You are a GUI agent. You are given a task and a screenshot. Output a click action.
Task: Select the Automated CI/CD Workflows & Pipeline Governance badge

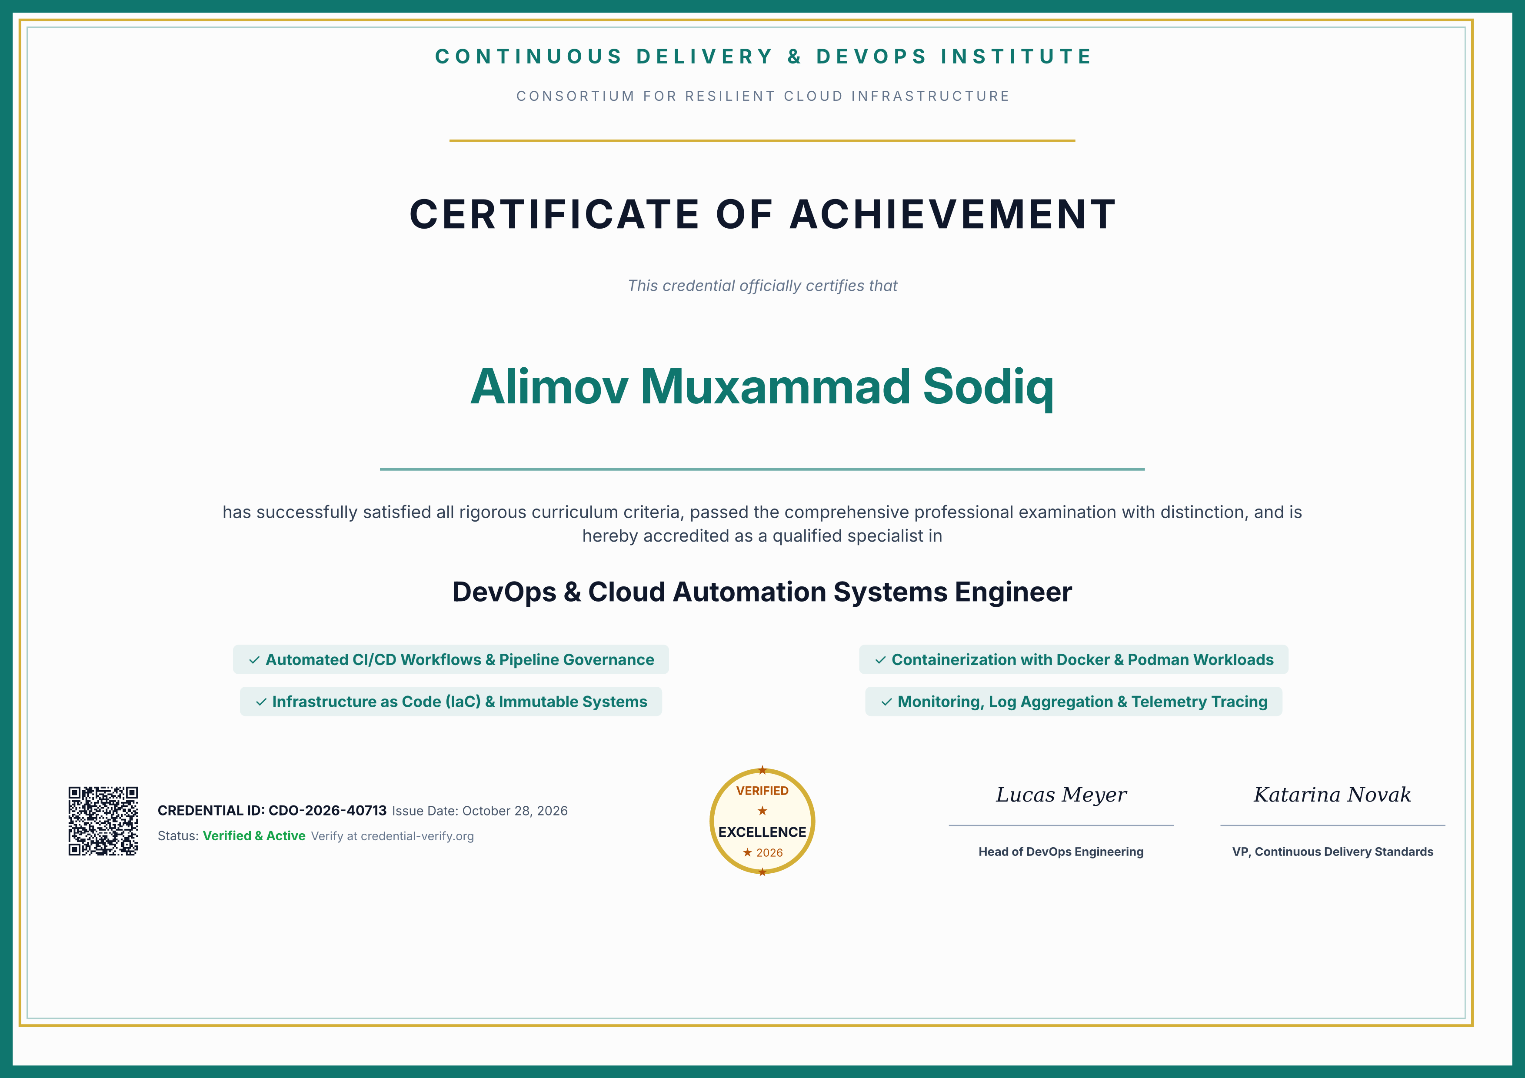click(450, 659)
